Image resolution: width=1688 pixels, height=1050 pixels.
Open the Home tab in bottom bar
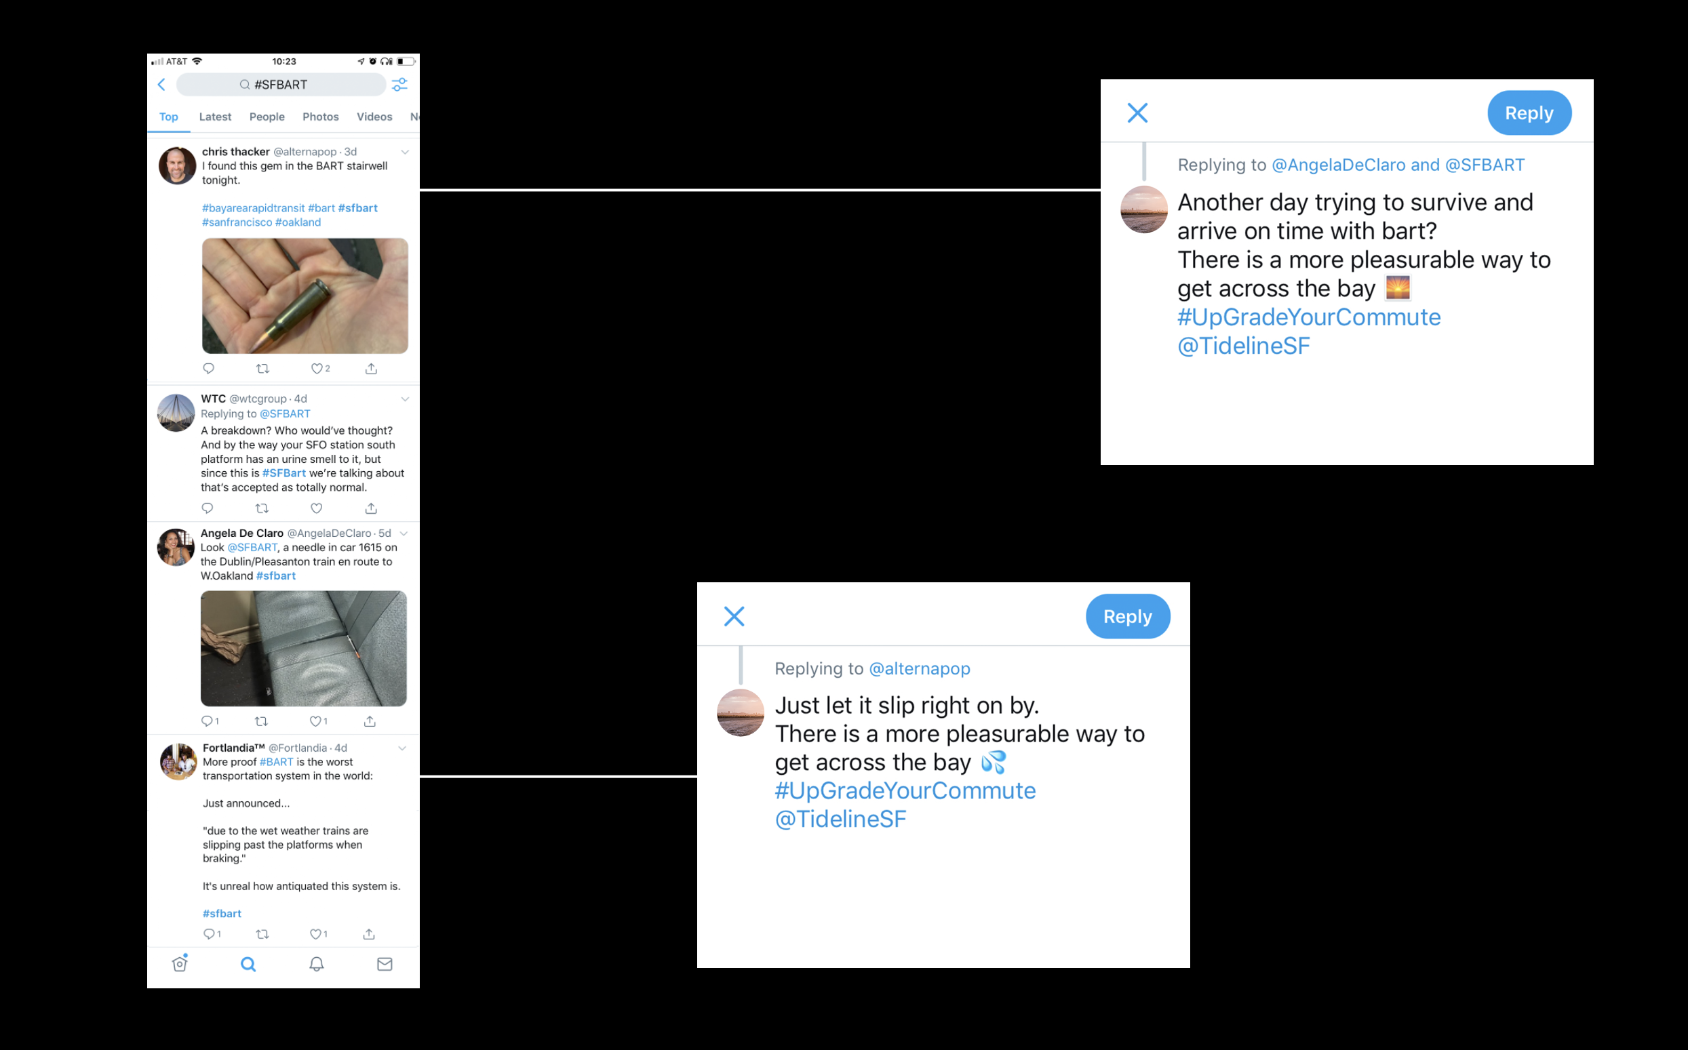pyautogui.click(x=180, y=964)
